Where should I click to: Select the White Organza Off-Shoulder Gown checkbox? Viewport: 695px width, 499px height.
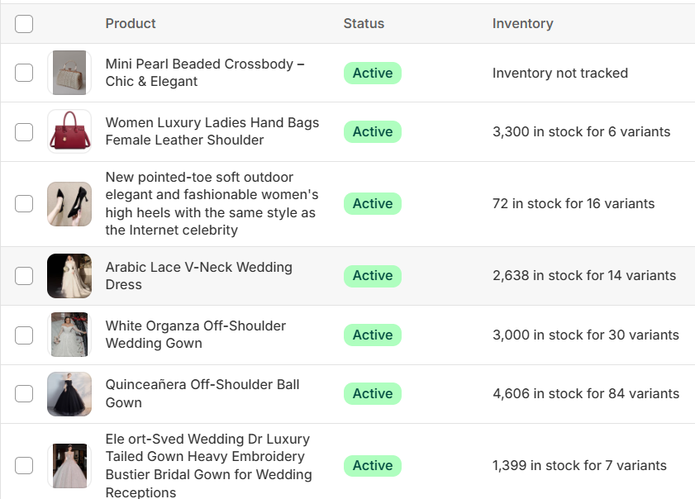tap(24, 335)
